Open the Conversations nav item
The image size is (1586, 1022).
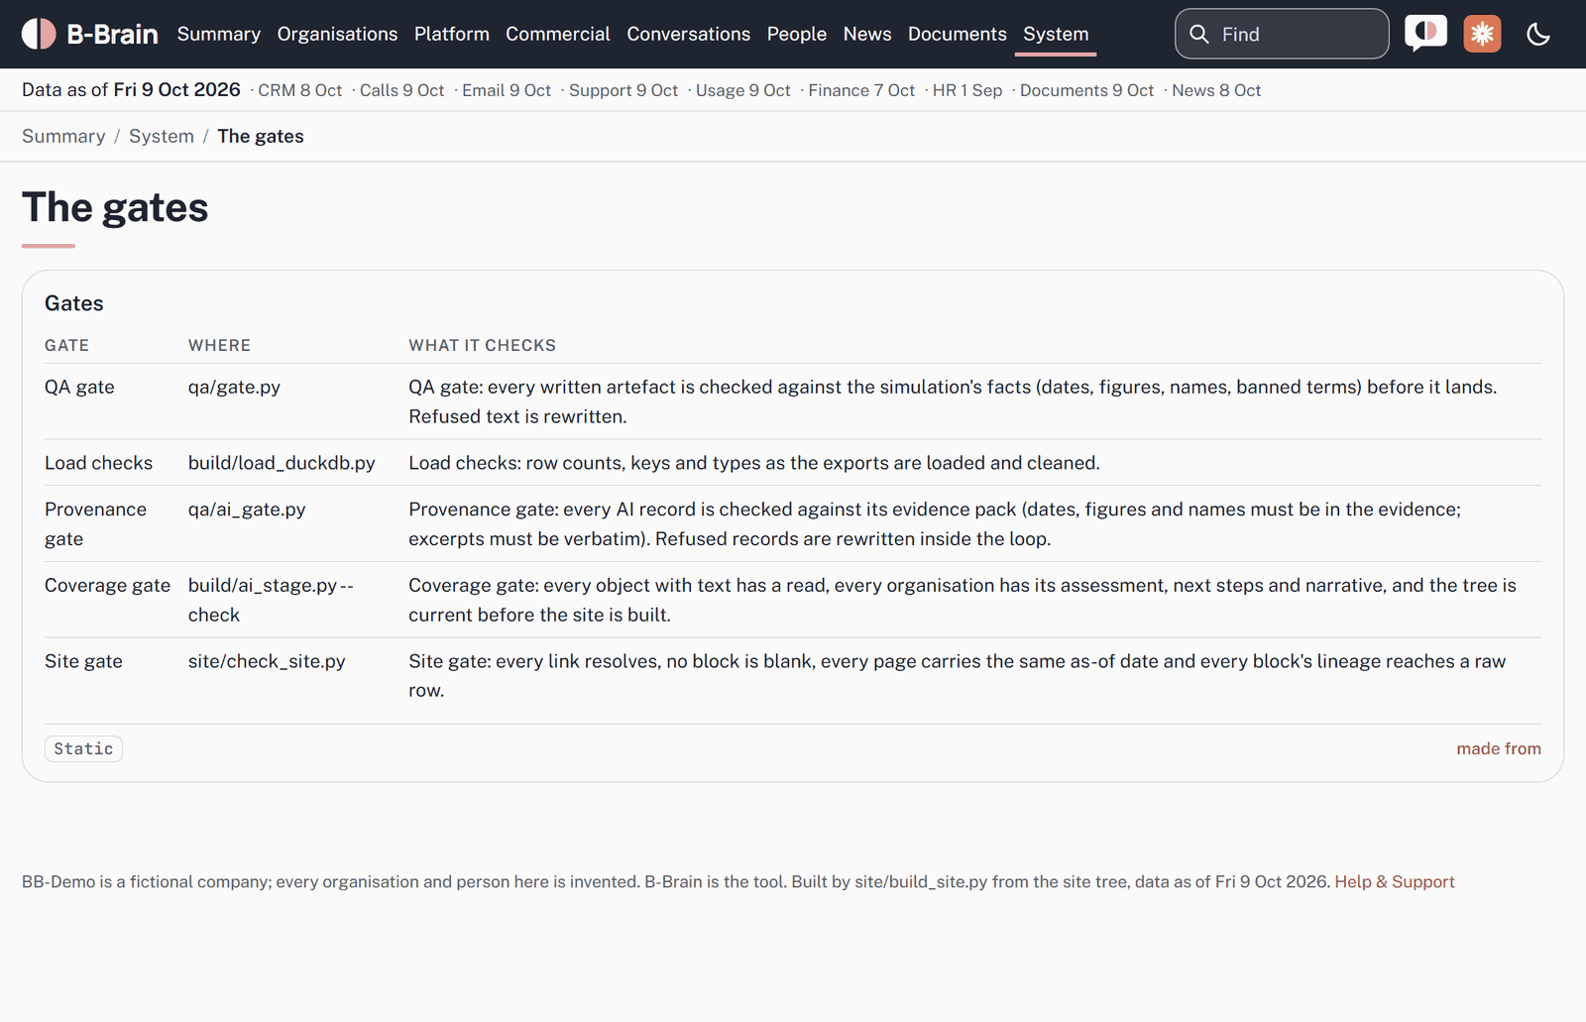pos(689,34)
